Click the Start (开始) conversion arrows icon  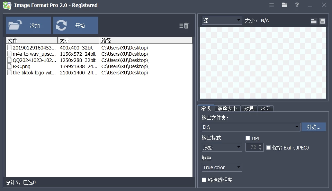pos(61,25)
